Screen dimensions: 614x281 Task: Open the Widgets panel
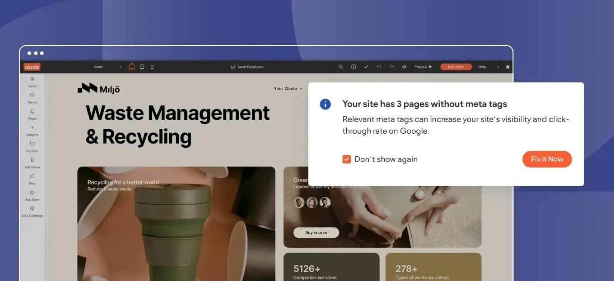pyautogui.click(x=32, y=130)
